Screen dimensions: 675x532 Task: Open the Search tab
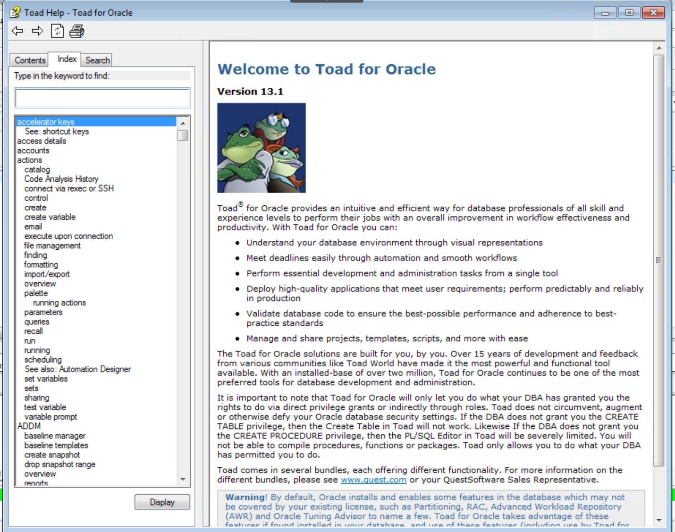pyautogui.click(x=97, y=60)
